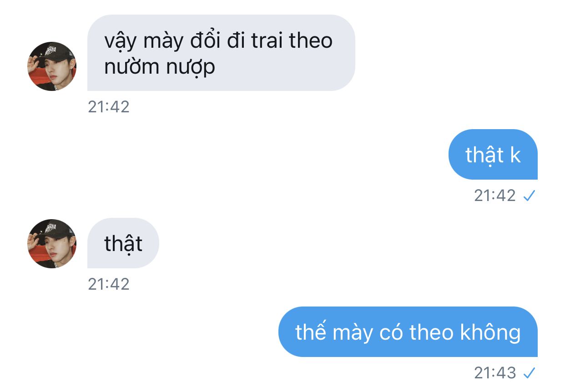Click the read checkmark beside the 21:43 timestamp
Image resolution: width=565 pixels, height=387 pixels.
coord(529,373)
